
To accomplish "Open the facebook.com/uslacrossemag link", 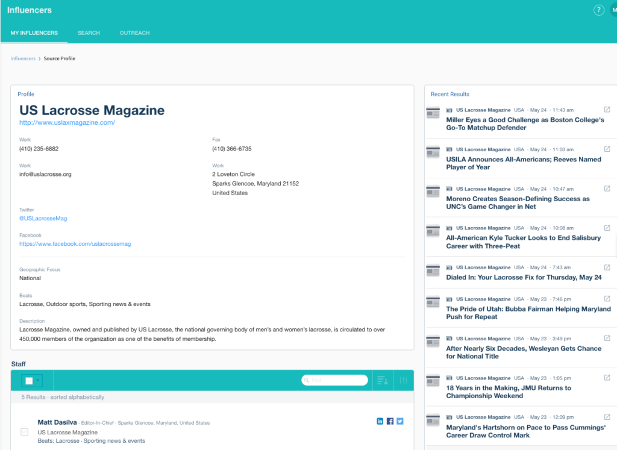I will 75,244.
